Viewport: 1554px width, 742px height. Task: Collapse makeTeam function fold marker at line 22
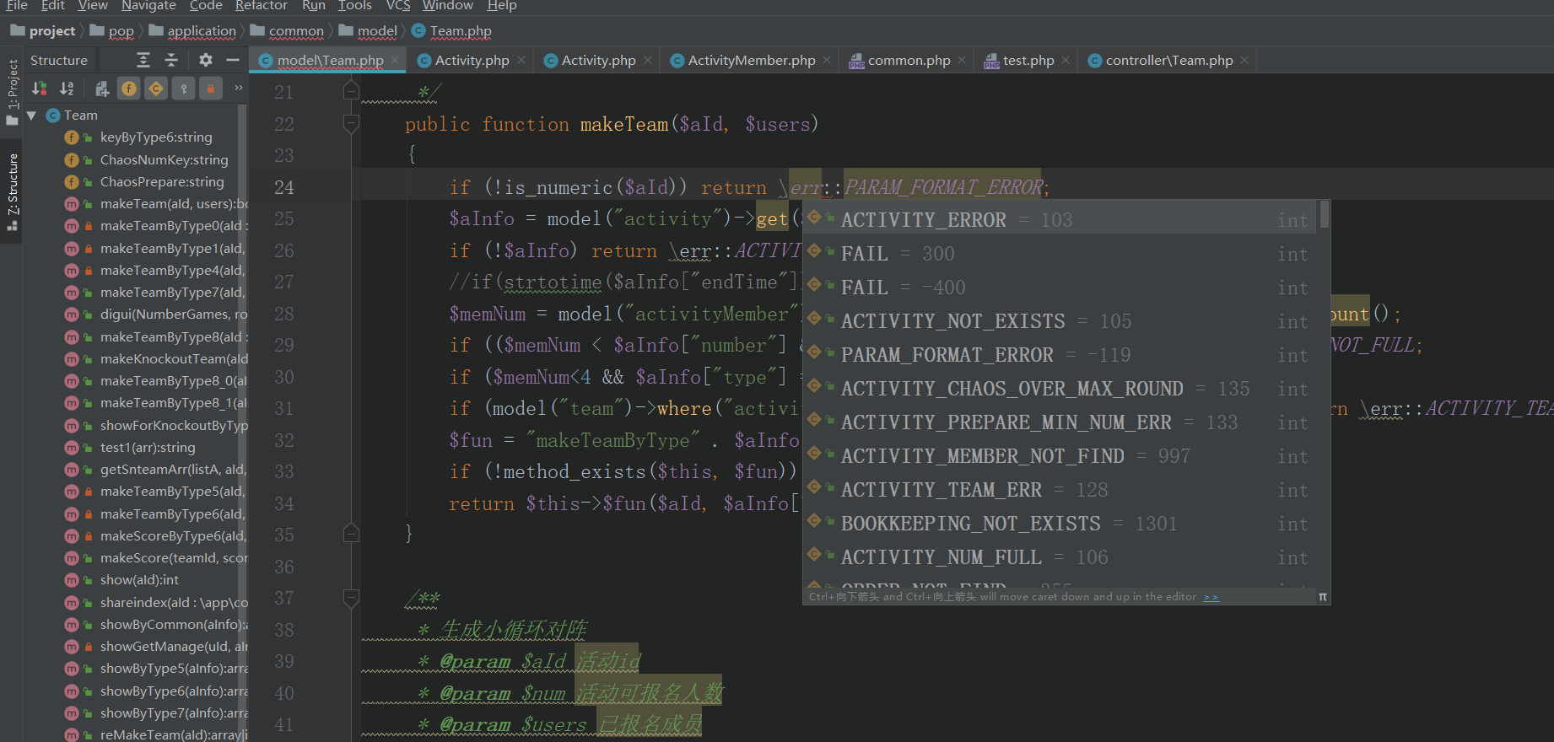[351, 124]
